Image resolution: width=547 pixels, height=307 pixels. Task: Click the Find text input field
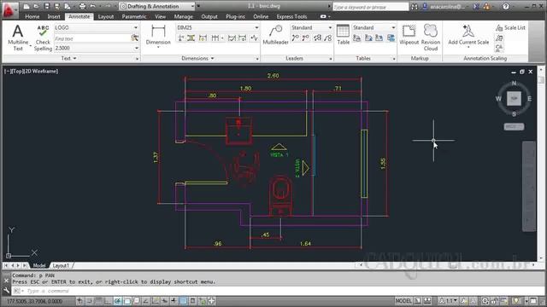coord(92,38)
